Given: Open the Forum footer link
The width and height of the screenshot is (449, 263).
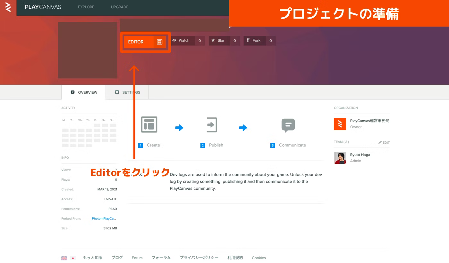Looking at the screenshot, I should [x=137, y=258].
